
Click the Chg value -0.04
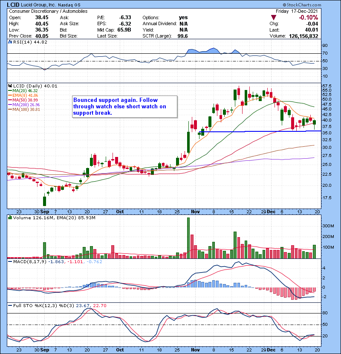tap(312, 24)
